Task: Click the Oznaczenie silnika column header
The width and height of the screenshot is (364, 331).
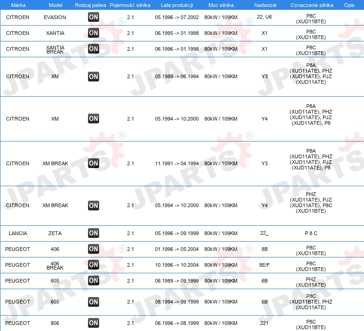Action: [312, 5]
